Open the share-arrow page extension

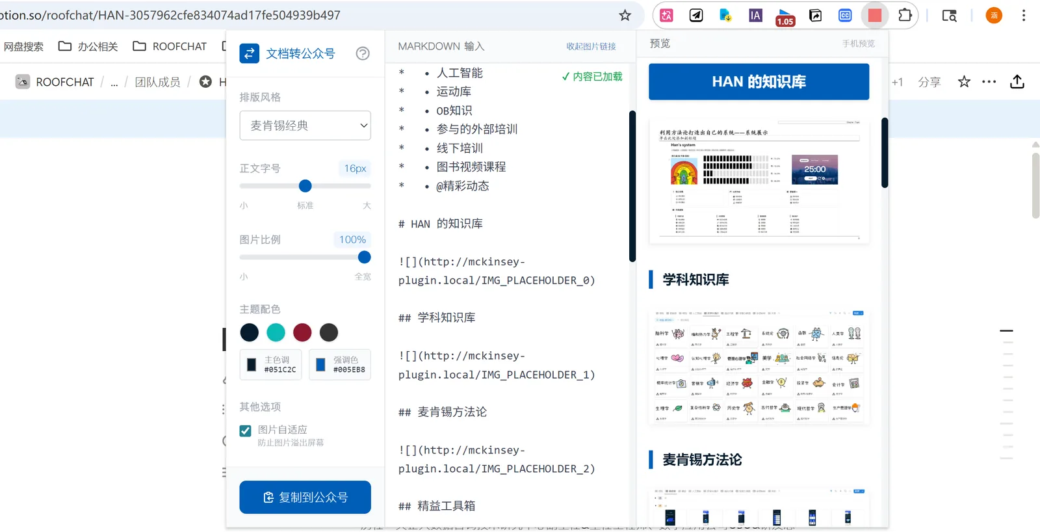(x=815, y=15)
